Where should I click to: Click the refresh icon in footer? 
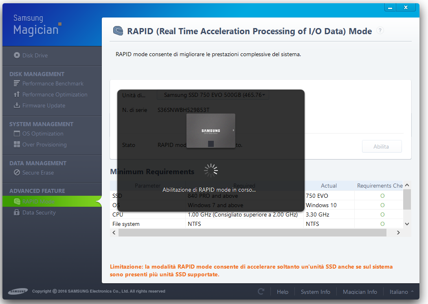[x=261, y=291]
